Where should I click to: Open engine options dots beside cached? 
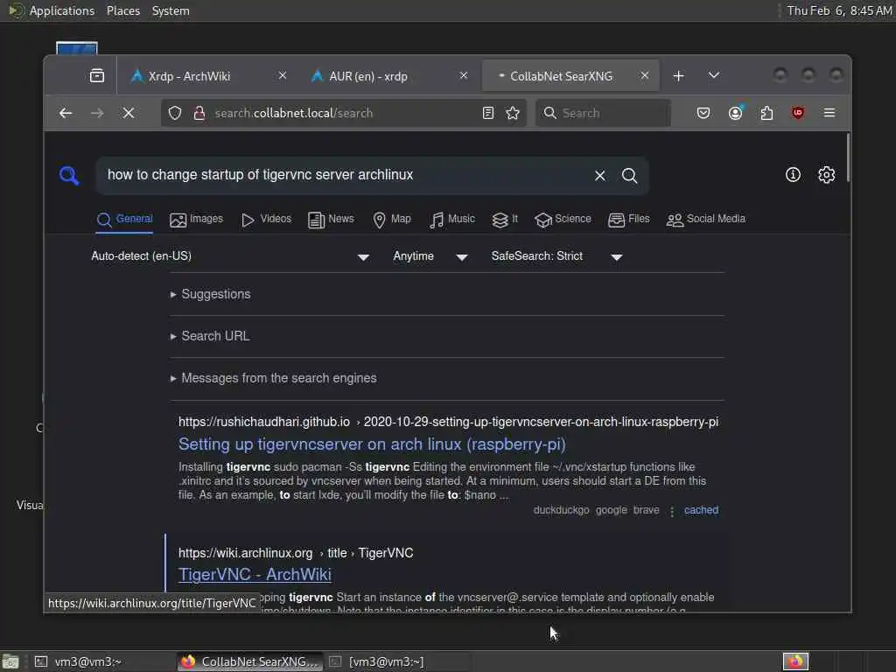pyautogui.click(x=672, y=511)
